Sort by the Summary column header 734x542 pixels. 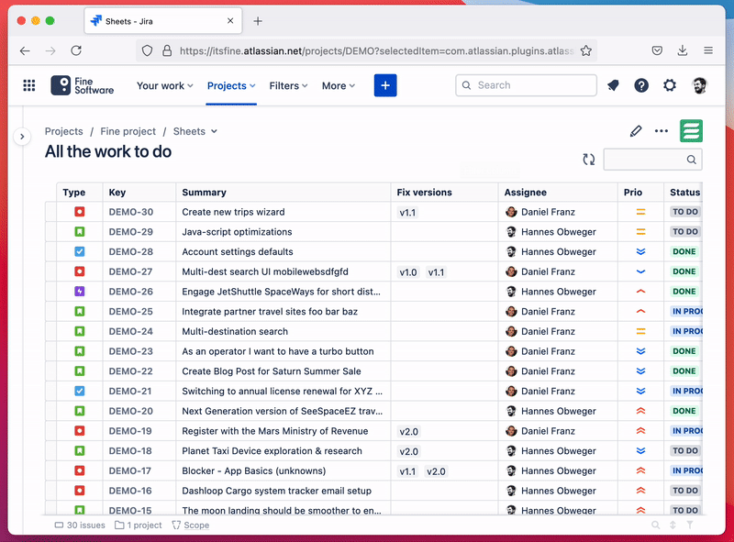click(204, 193)
